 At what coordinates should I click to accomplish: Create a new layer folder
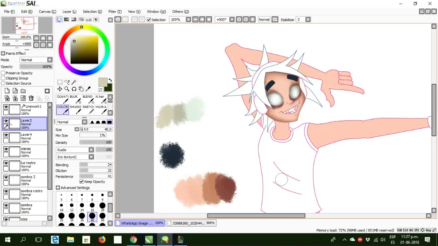23,91
